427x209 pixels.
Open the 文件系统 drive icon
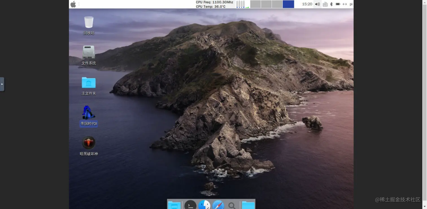tap(89, 52)
